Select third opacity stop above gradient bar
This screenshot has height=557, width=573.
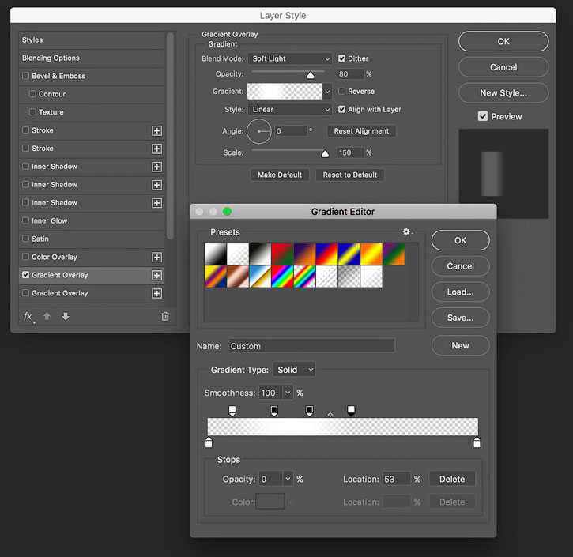point(310,411)
